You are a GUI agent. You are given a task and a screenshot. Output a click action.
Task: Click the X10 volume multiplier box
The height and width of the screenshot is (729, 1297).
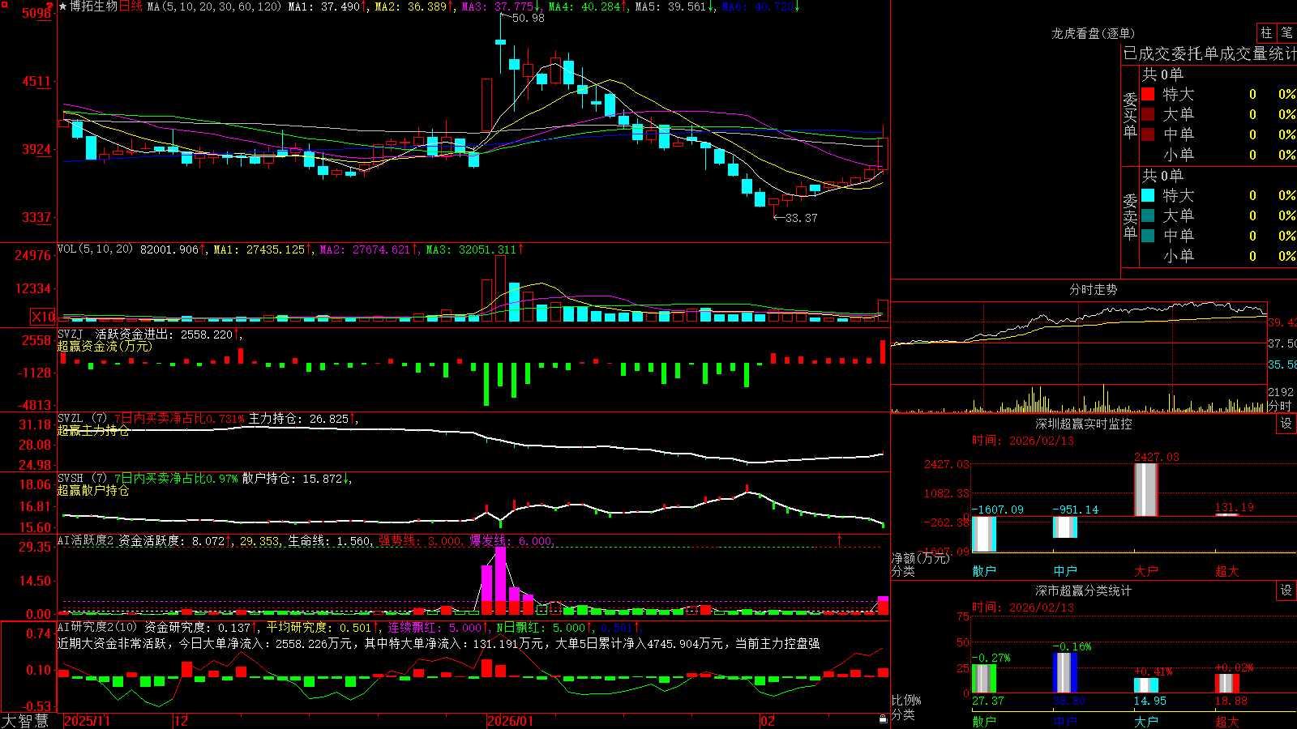43,317
